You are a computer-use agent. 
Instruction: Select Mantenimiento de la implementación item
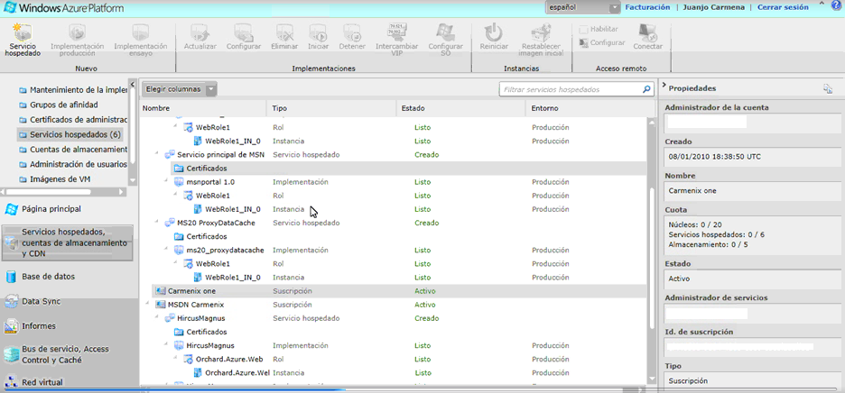click(x=73, y=90)
